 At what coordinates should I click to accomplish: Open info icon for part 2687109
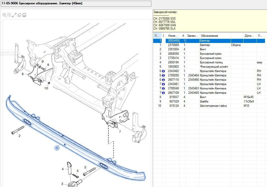coord(163,93)
